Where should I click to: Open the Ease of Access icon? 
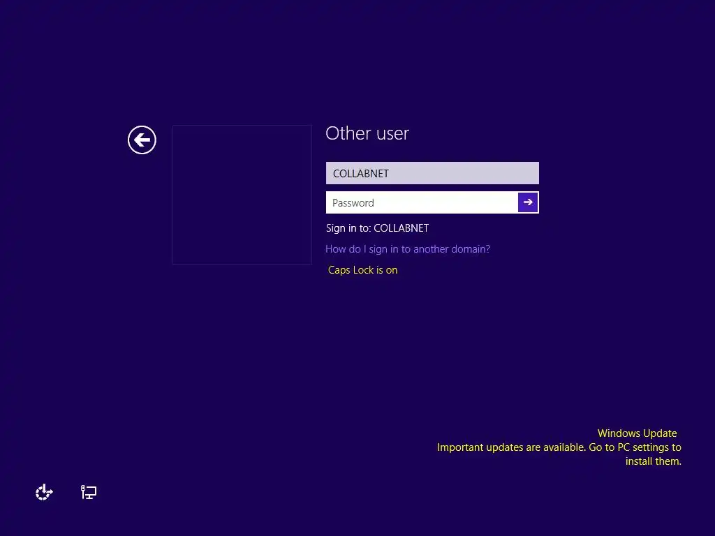click(x=44, y=492)
